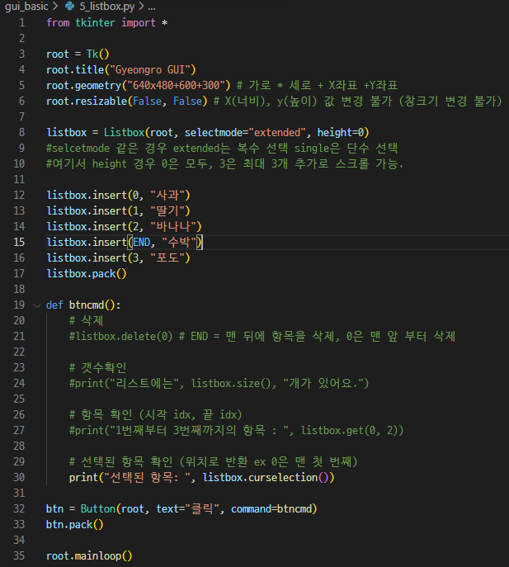Click 'END' constant on line 15
This screenshot has height=567, width=509.
(x=141, y=243)
